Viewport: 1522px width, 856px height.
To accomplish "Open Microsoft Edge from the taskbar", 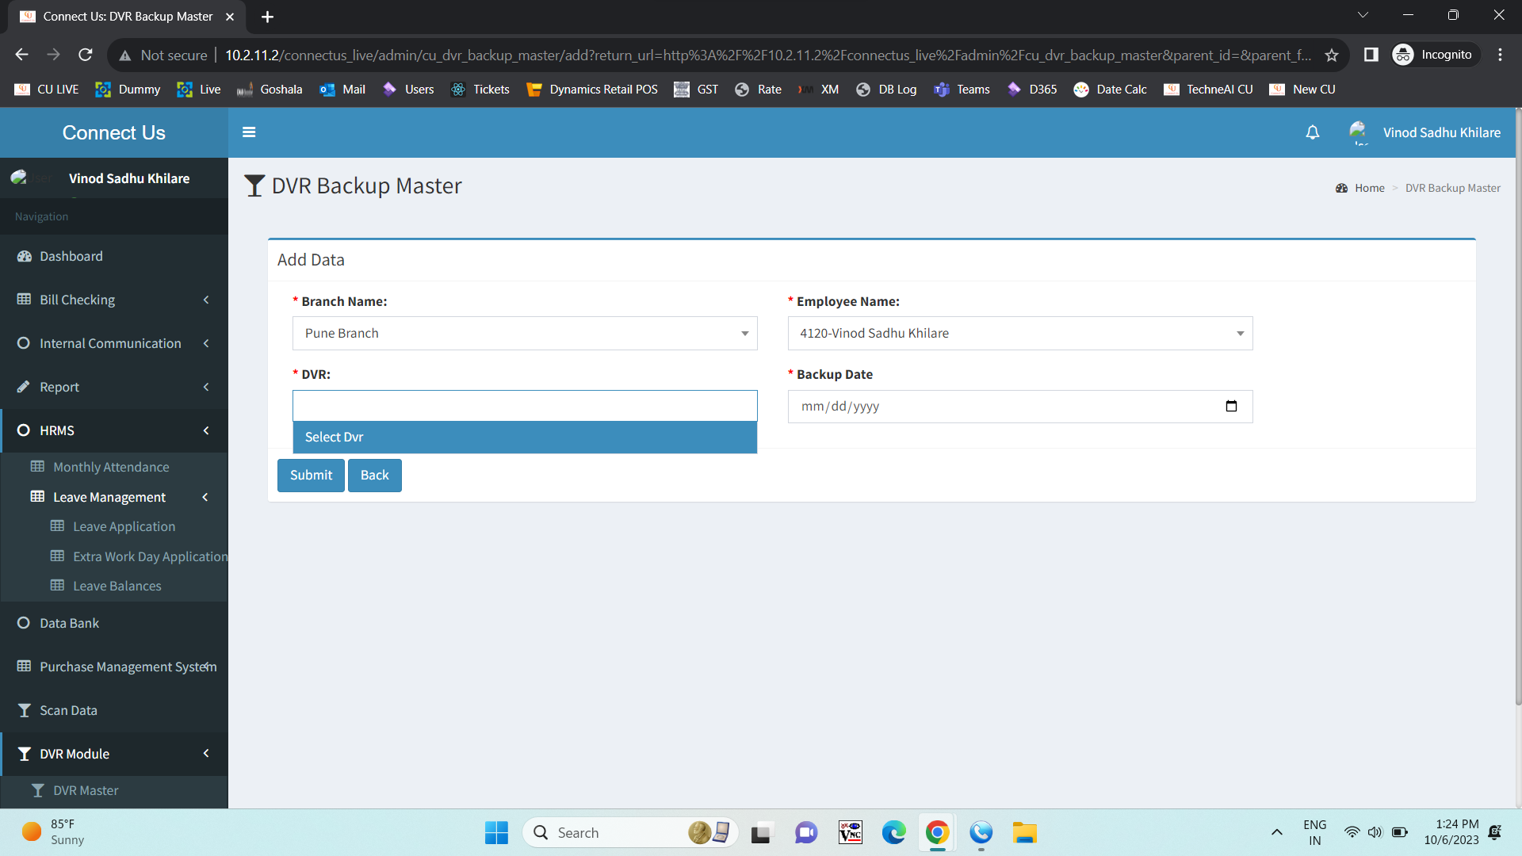I will (893, 833).
